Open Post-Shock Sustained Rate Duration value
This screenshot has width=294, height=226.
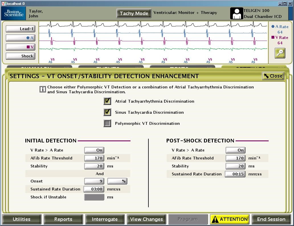click(x=235, y=174)
